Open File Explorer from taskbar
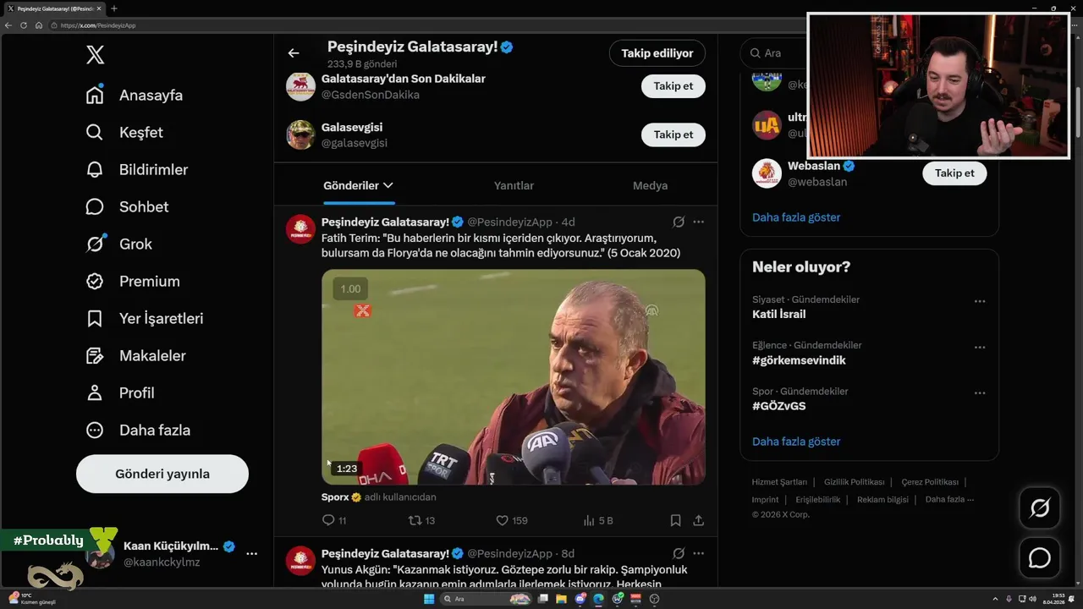The width and height of the screenshot is (1083, 609). [x=561, y=599]
